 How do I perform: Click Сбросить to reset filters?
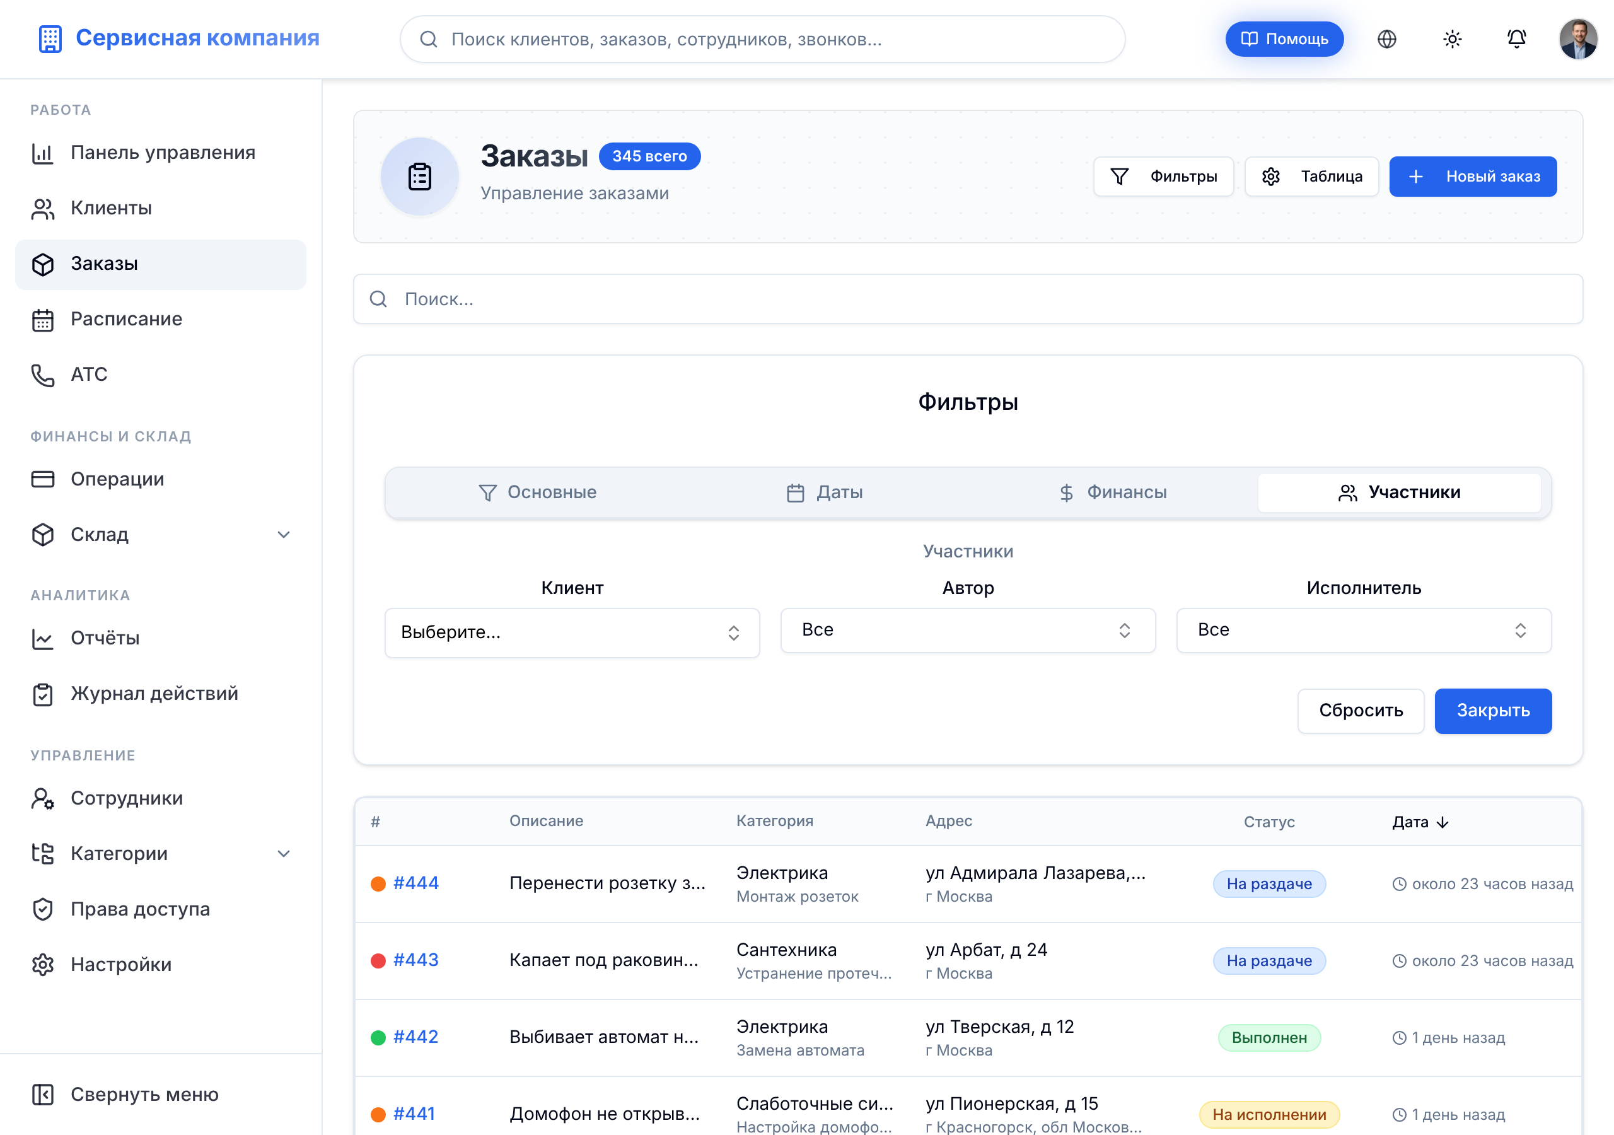[1360, 711]
